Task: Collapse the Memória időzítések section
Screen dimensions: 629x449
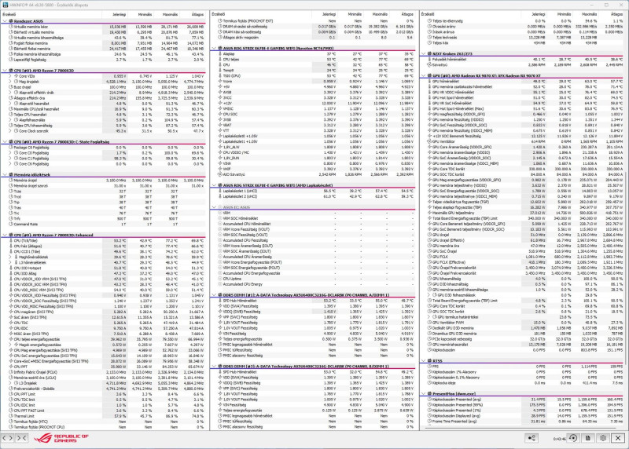Action: (x=5, y=174)
